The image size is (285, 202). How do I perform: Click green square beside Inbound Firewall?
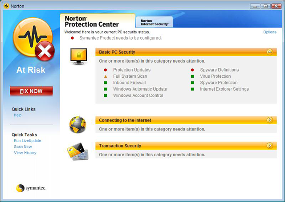106,83
